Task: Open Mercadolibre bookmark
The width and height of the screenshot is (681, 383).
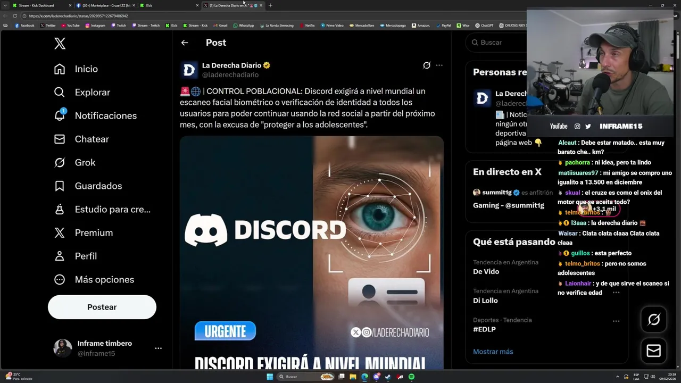Action: (x=362, y=26)
